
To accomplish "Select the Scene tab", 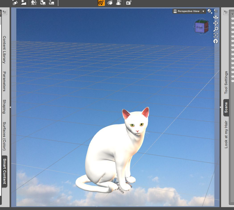I will [x=226, y=107].
